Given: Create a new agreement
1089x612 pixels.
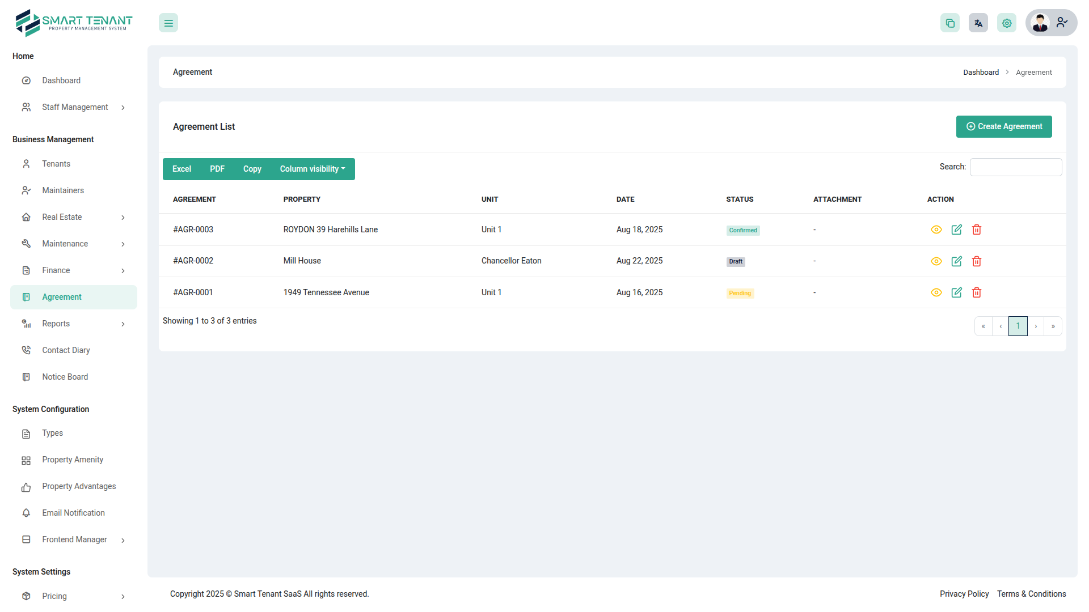Looking at the screenshot, I should [1004, 126].
